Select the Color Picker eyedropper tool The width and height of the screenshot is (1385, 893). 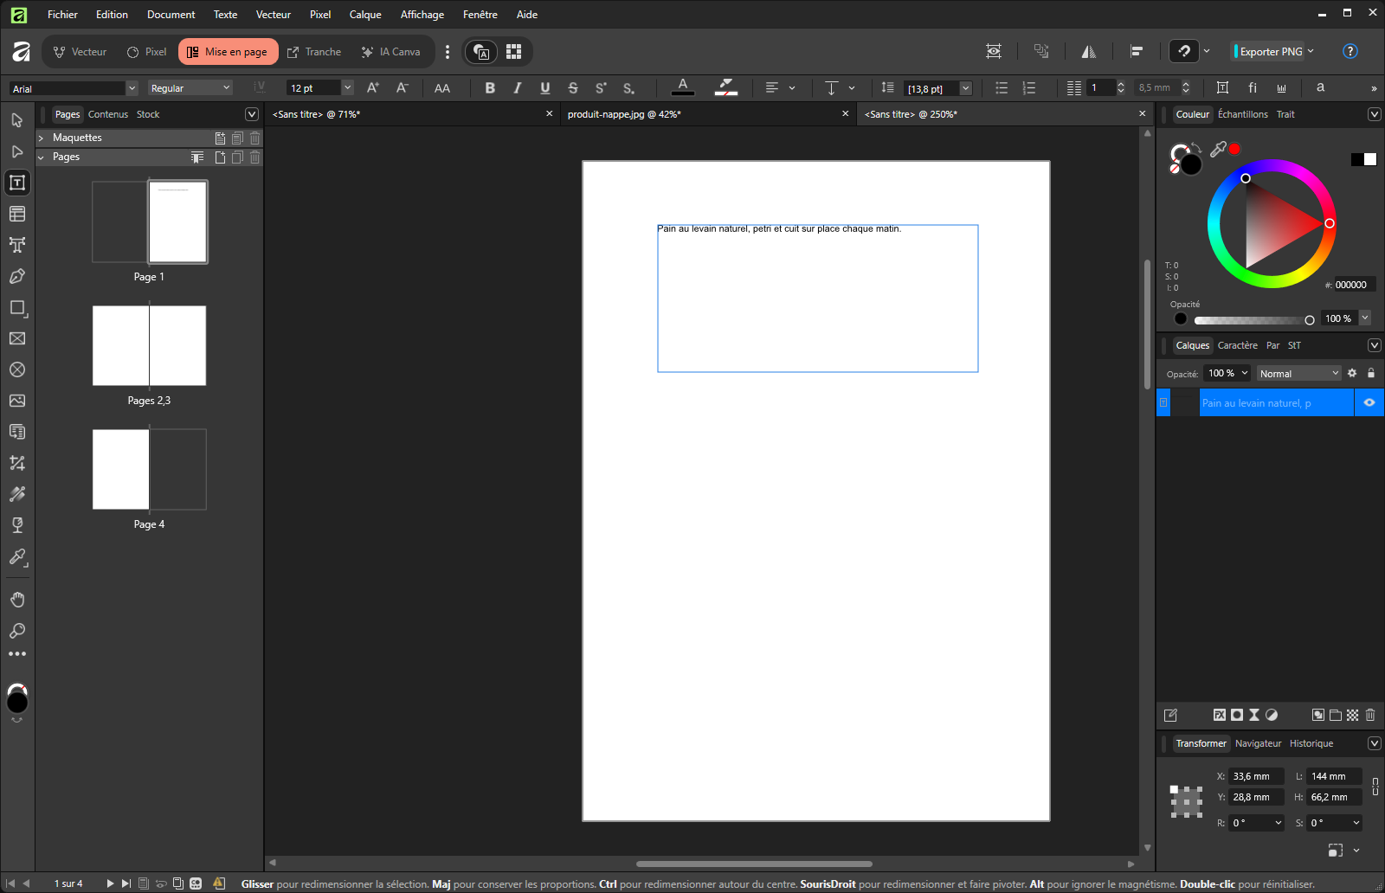point(17,556)
